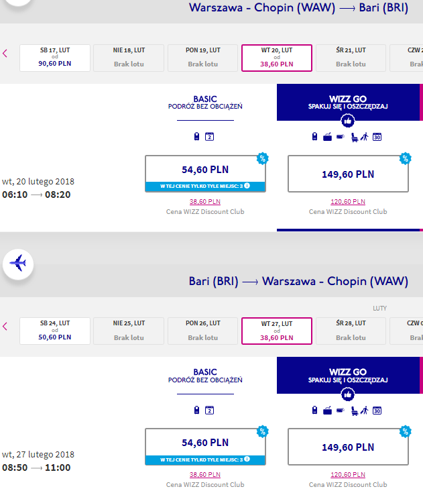
Task: Open return 120,60 PLN Discount Club price link
Action: coord(348,474)
